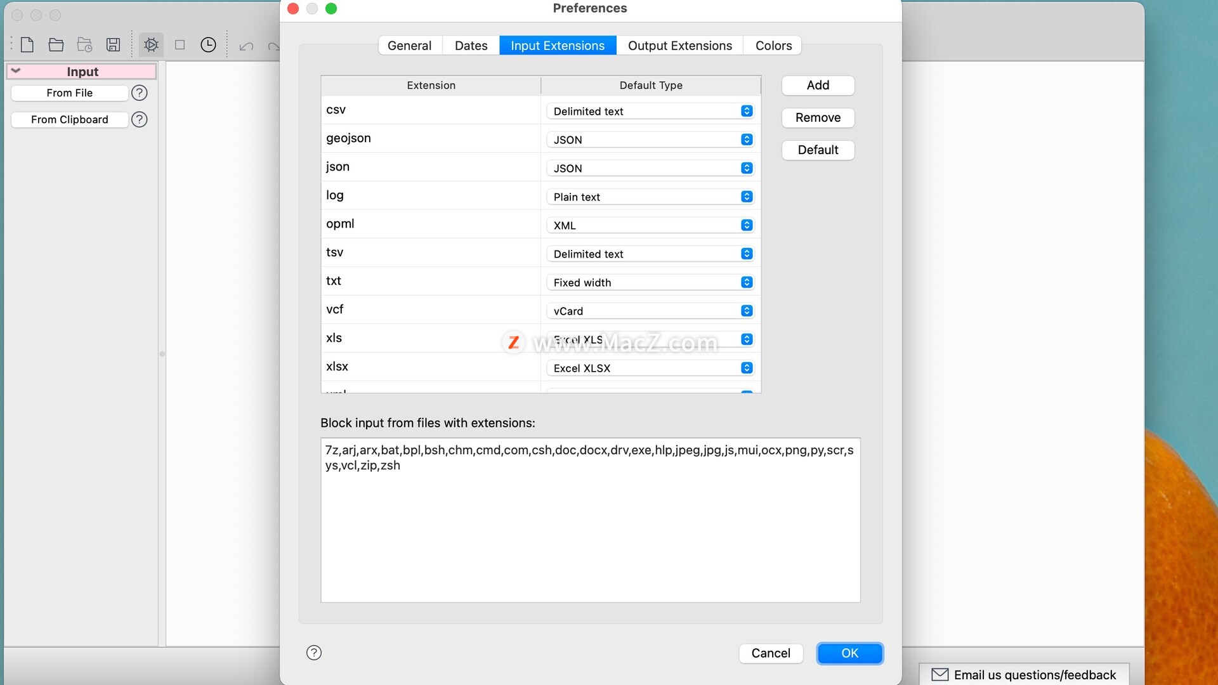The image size is (1218, 685).
Task: Open help for From File
Action: tap(139, 93)
